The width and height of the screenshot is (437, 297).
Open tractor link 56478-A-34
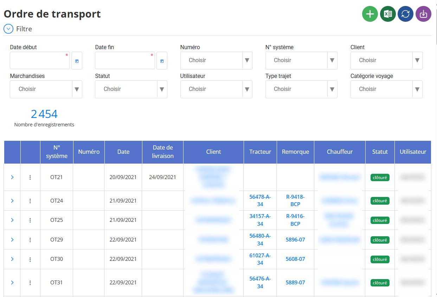[260, 200]
